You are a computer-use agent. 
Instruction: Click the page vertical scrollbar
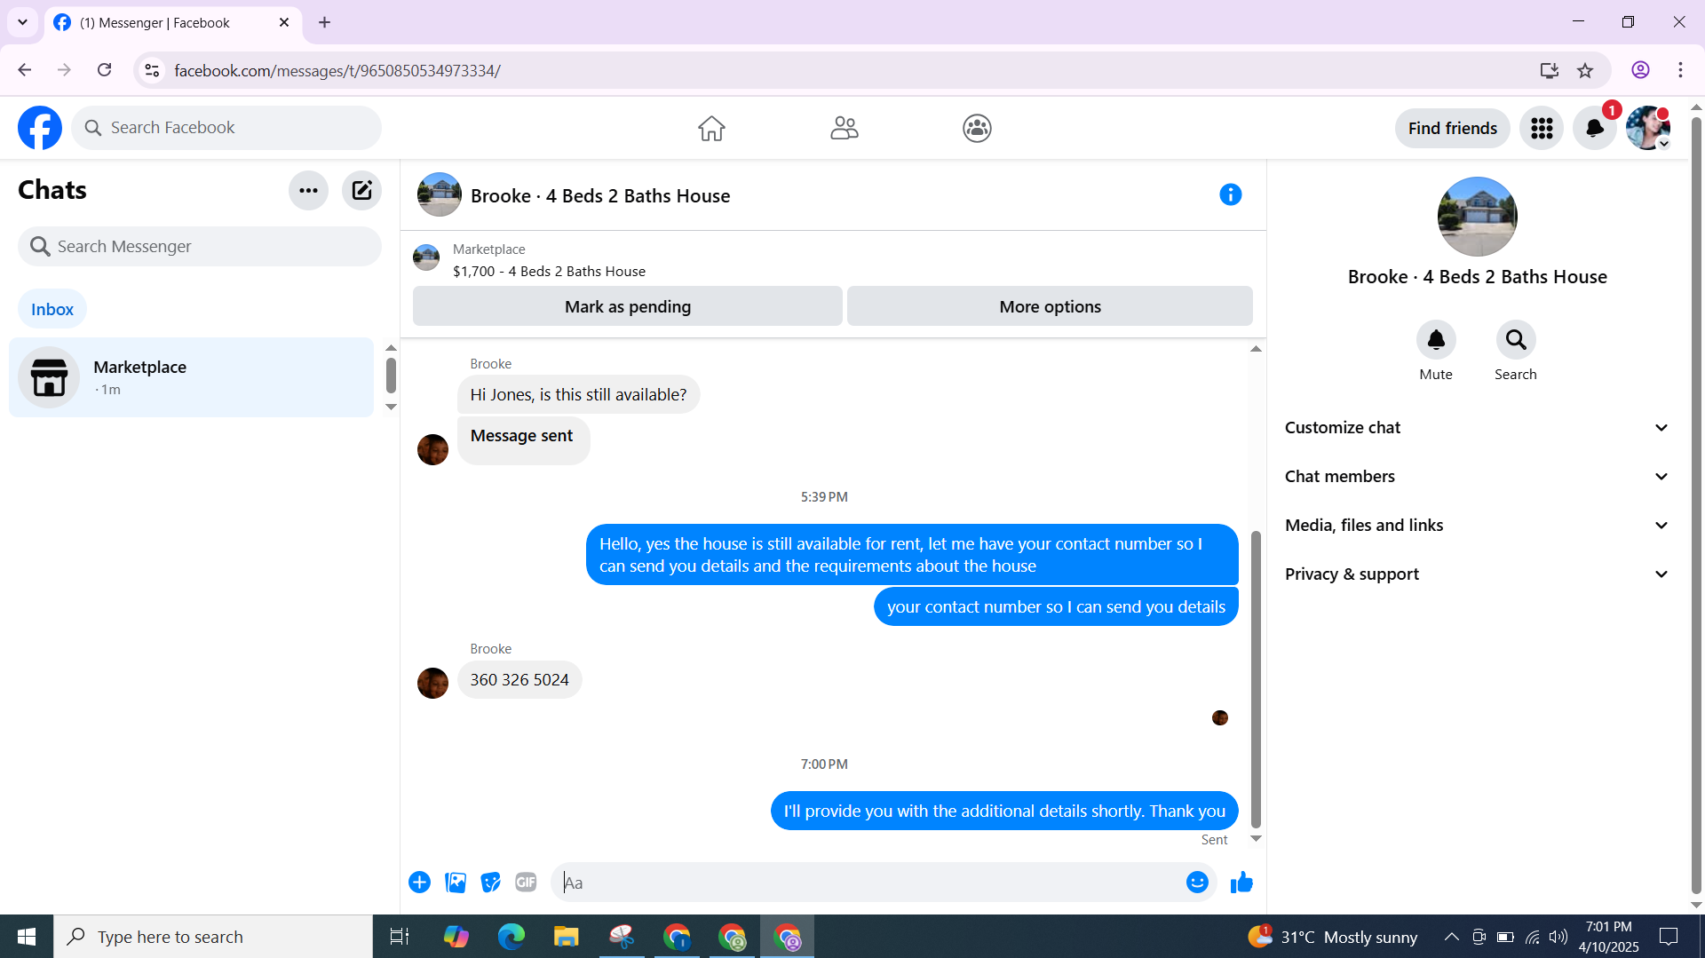click(1696, 506)
